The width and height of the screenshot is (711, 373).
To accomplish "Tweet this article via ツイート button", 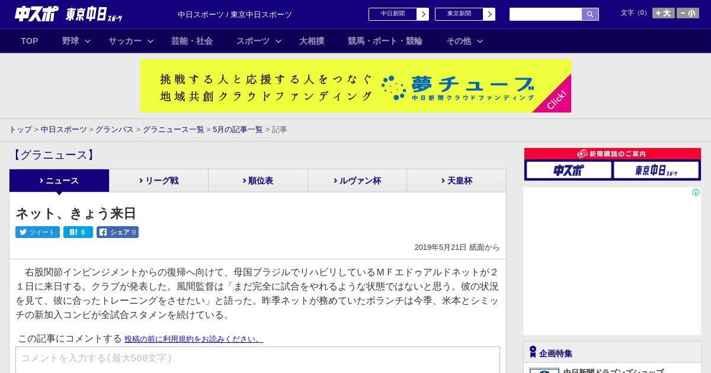I will pyautogui.click(x=37, y=232).
